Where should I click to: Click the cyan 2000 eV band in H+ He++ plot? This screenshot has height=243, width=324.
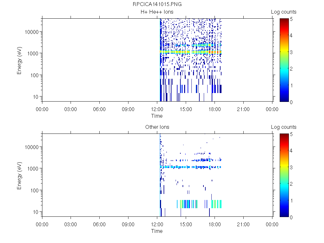[198, 45]
